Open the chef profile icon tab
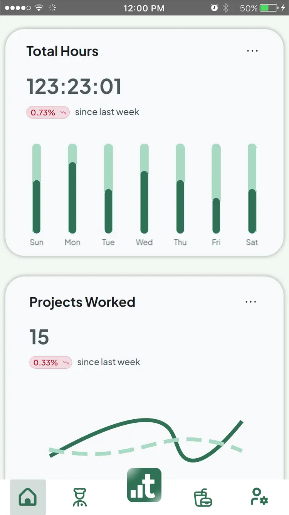 click(80, 497)
